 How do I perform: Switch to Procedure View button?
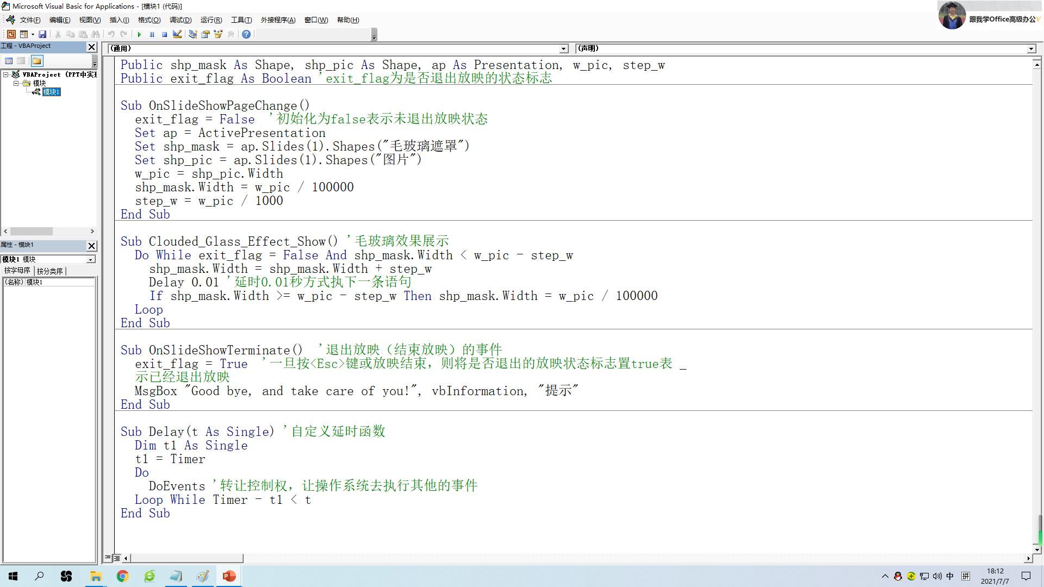[108, 558]
